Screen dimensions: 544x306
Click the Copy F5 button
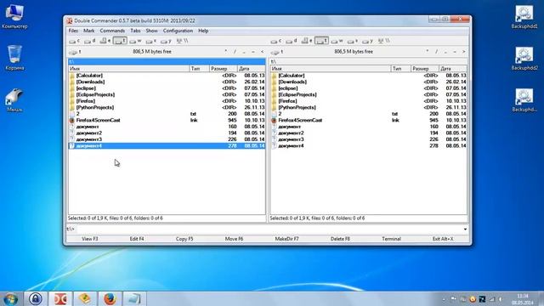[x=184, y=239]
